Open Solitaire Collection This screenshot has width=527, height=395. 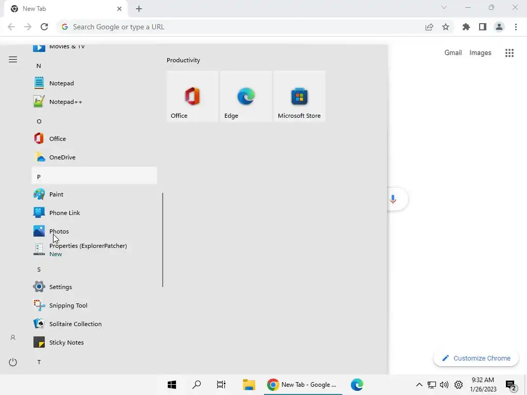[94, 324]
